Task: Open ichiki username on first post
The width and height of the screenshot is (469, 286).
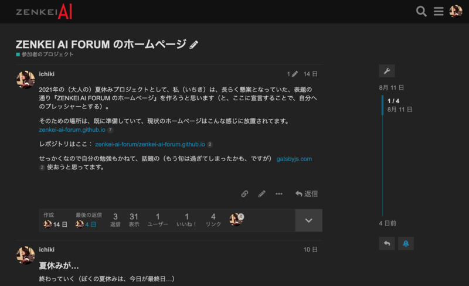Action: 47,74
